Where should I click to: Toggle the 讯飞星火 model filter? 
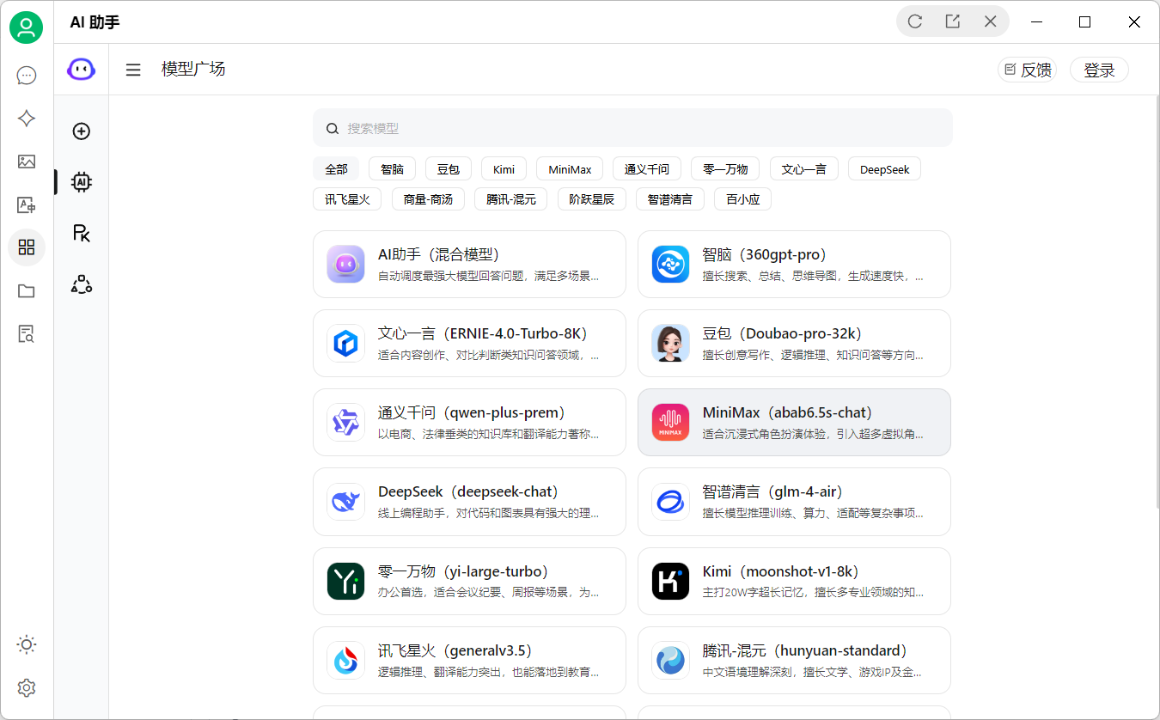[x=347, y=198]
